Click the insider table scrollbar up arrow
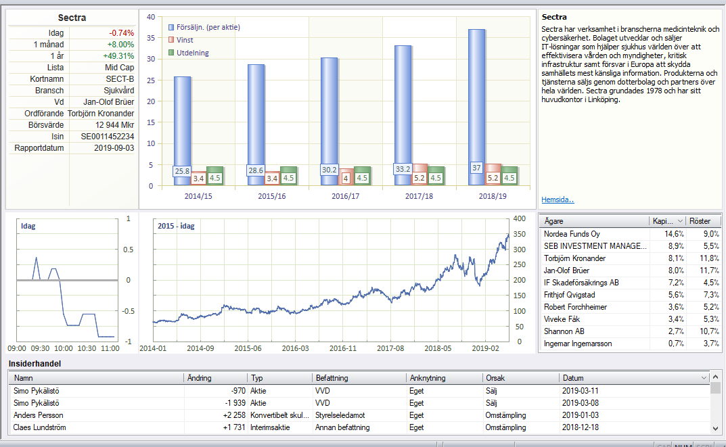 pyautogui.click(x=715, y=377)
